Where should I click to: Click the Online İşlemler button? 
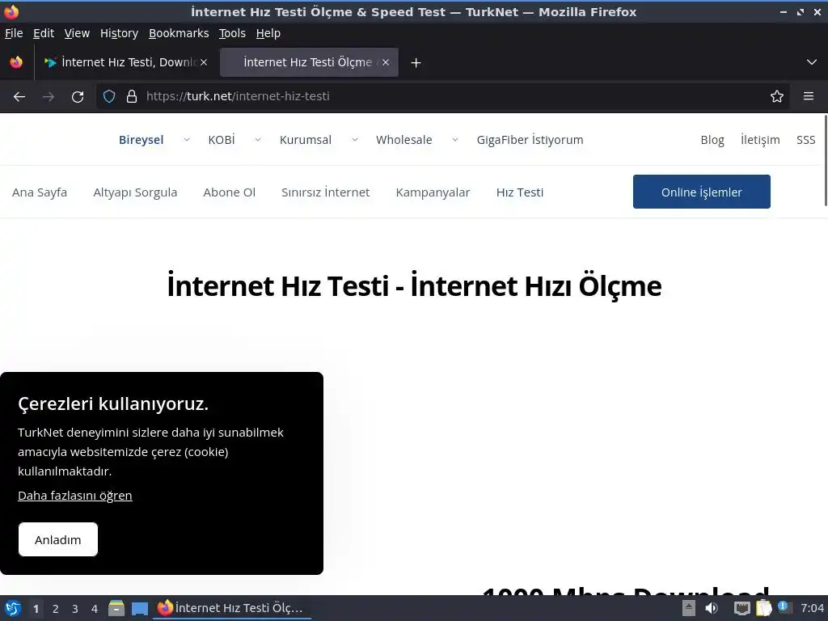click(x=701, y=192)
